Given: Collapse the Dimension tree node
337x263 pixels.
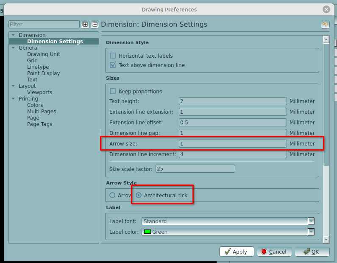Looking at the screenshot, I should (x=13, y=35).
